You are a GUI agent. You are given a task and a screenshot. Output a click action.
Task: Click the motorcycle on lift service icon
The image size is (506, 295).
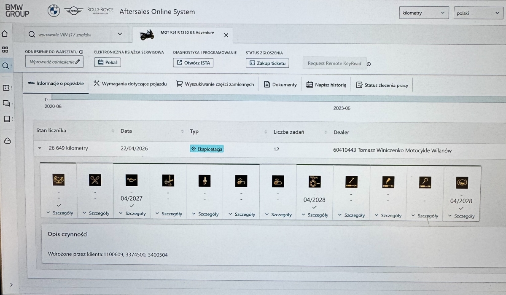coord(59,180)
